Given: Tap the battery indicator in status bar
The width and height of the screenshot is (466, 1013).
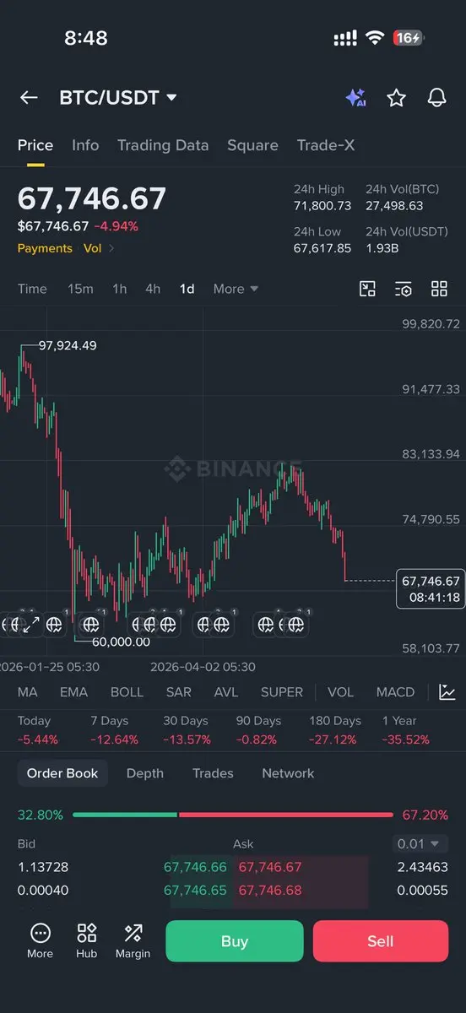Looking at the screenshot, I should [409, 38].
